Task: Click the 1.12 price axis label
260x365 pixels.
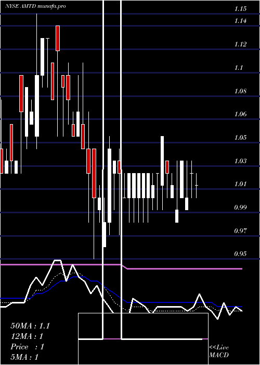Action: 240,44
